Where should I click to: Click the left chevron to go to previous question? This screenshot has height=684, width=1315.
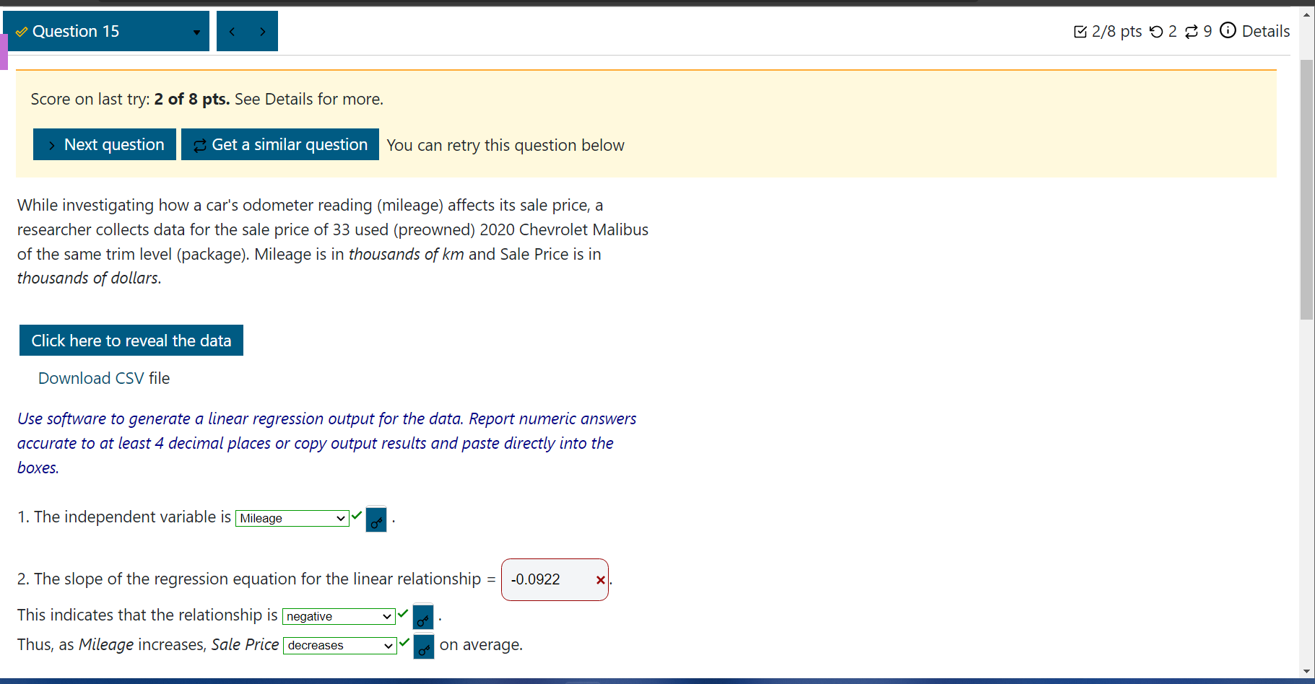pyautogui.click(x=232, y=31)
